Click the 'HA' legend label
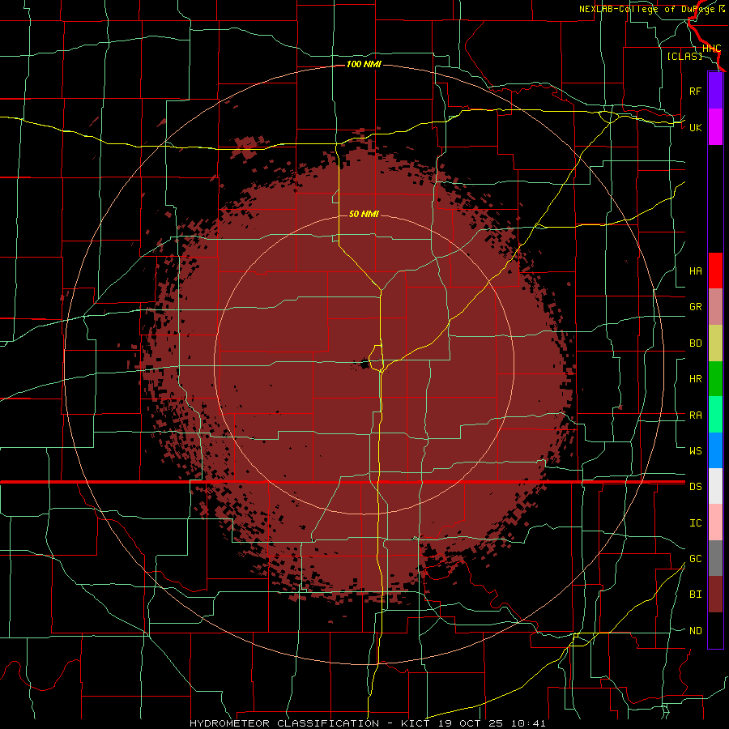The height and width of the screenshot is (729, 729). pyautogui.click(x=695, y=271)
